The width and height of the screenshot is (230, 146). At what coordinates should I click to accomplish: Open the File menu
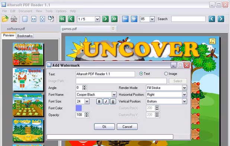pyautogui.click(x=4, y=11)
